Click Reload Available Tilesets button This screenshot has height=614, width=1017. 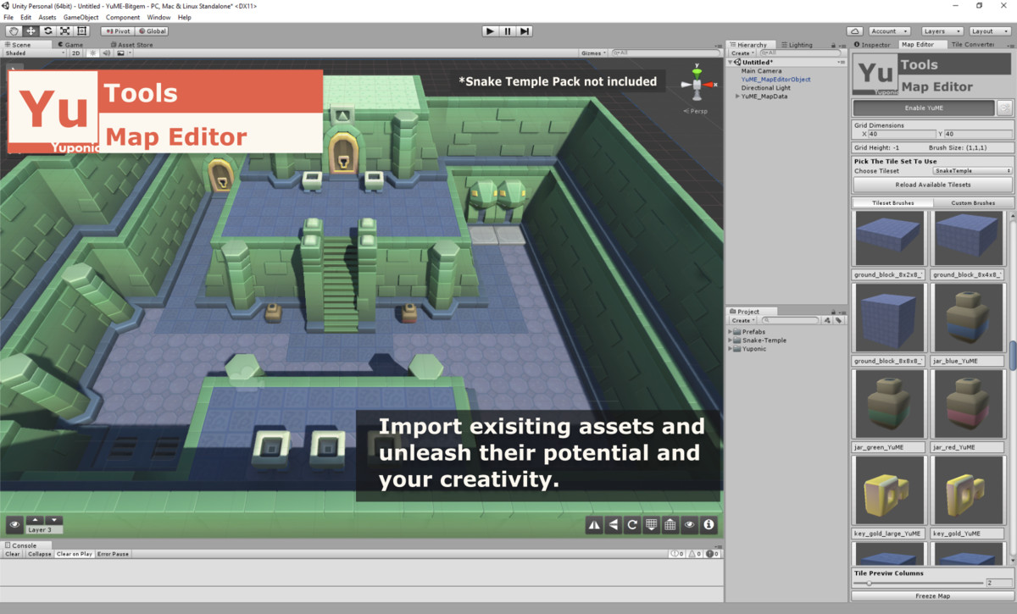tap(933, 185)
